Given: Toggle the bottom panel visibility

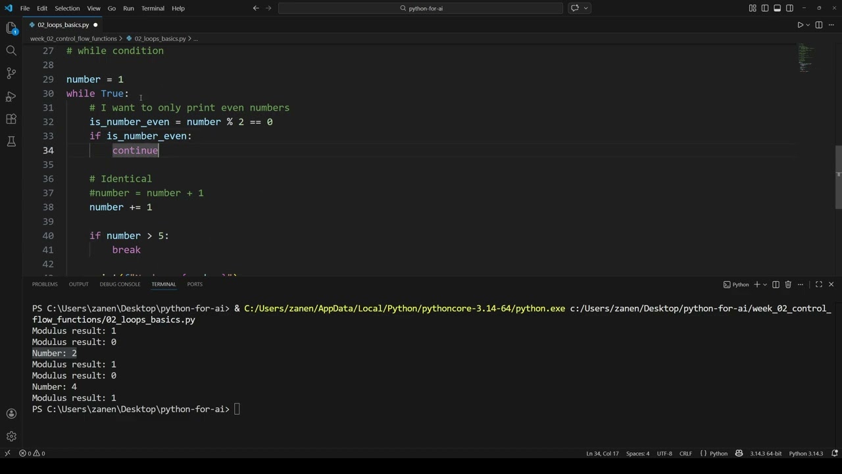Looking at the screenshot, I should 777,8.
